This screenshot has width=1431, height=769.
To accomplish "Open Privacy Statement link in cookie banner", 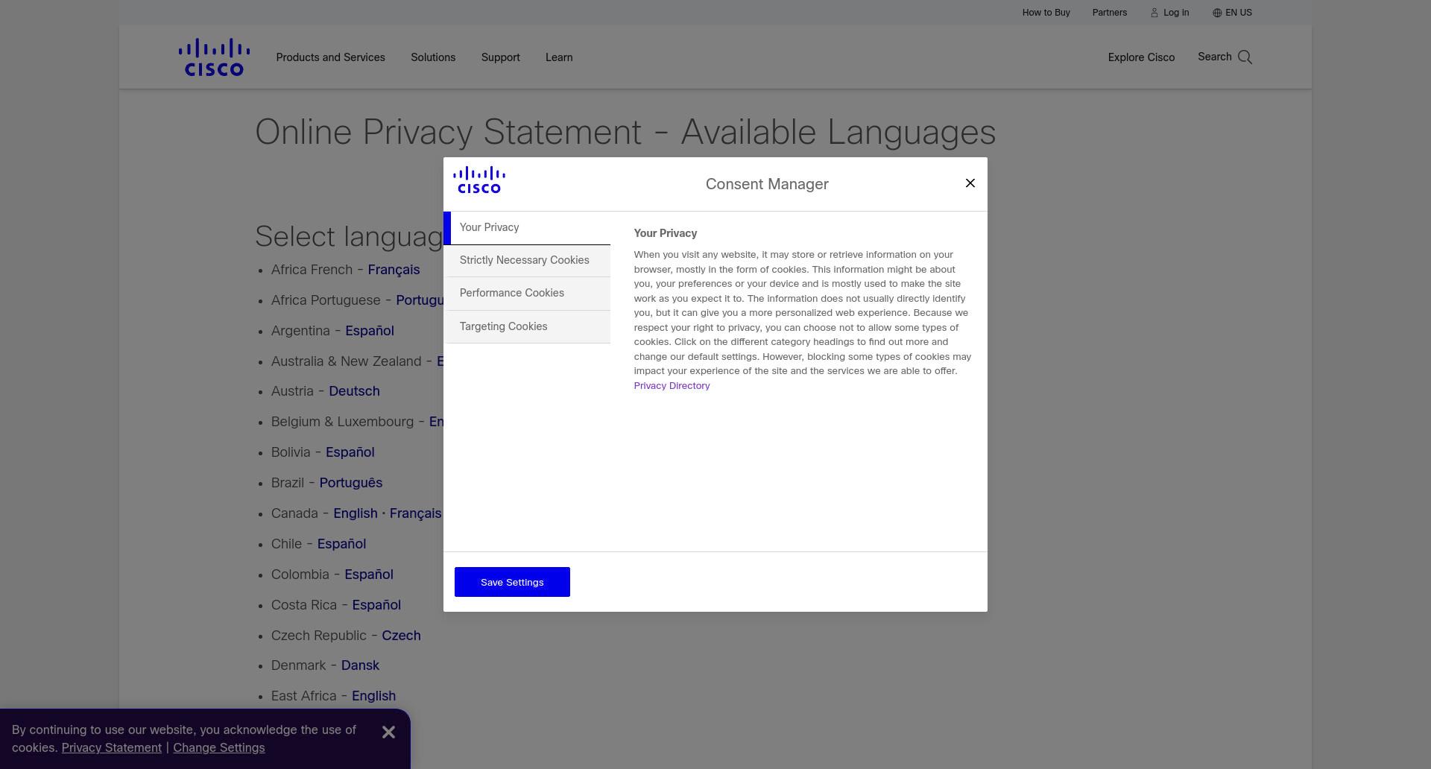I will point(112,748).
